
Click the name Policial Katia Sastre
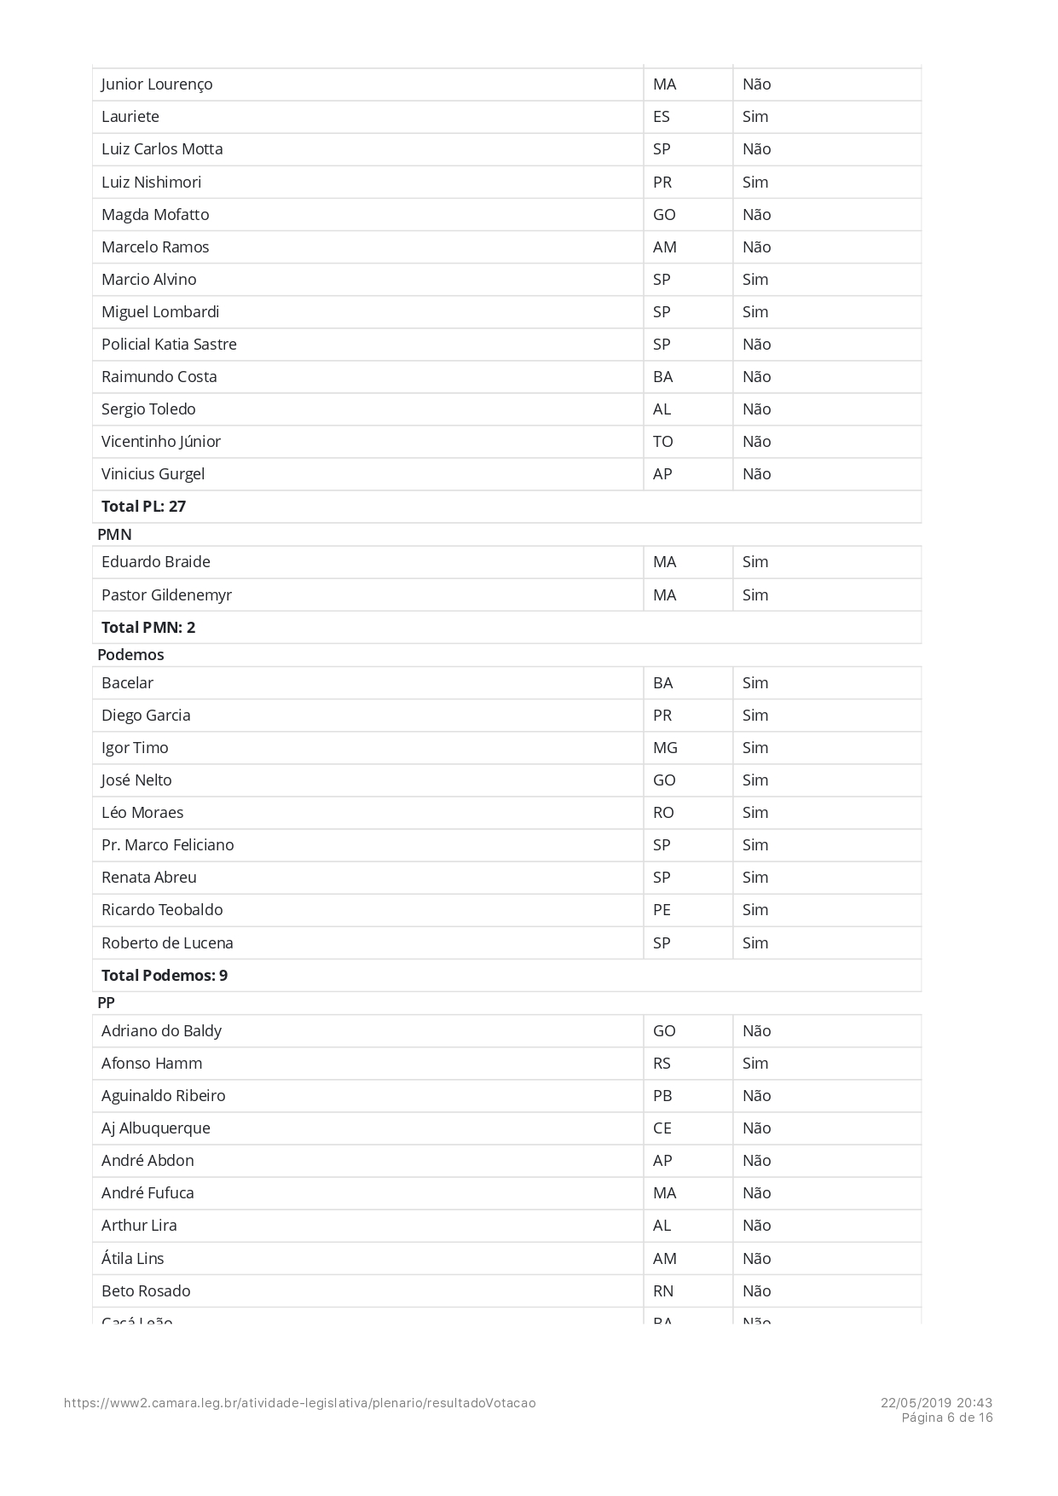click(169, 345)
